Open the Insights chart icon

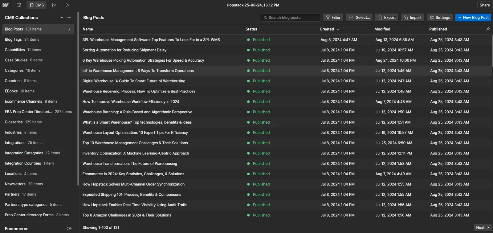tap(54, 5)
